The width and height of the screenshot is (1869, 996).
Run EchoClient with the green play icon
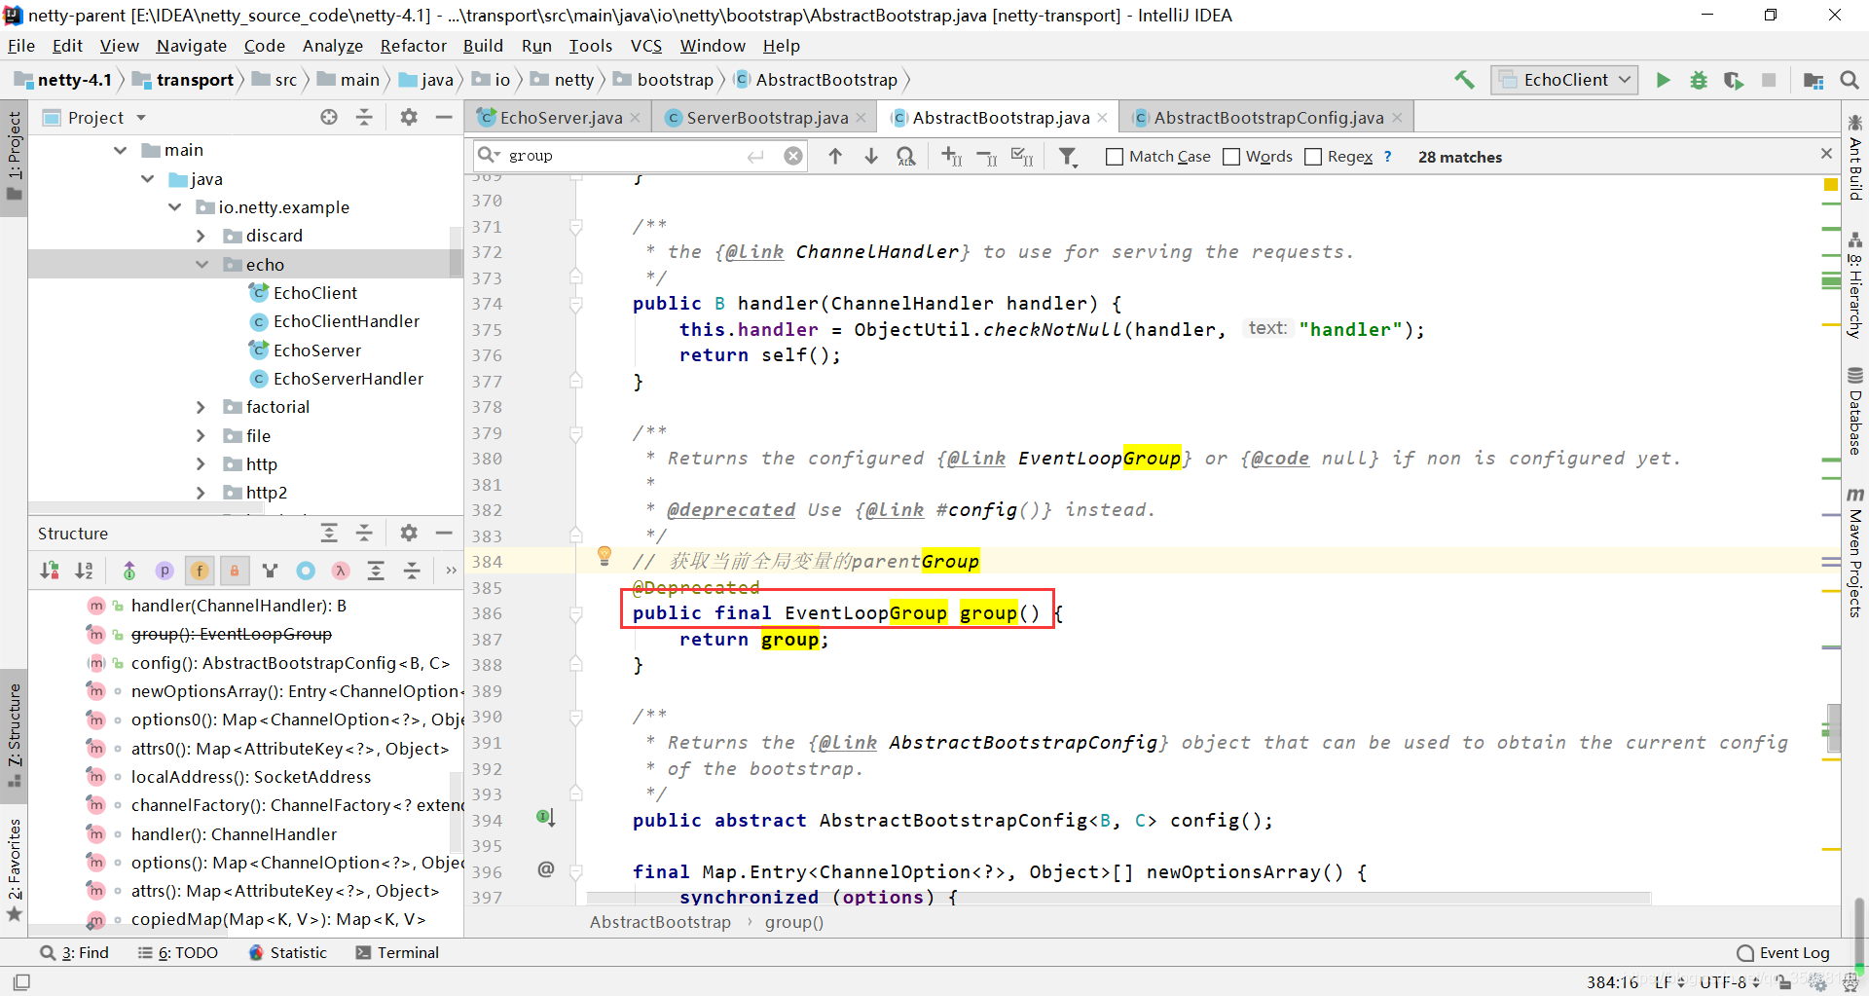tap(1664, 80)
